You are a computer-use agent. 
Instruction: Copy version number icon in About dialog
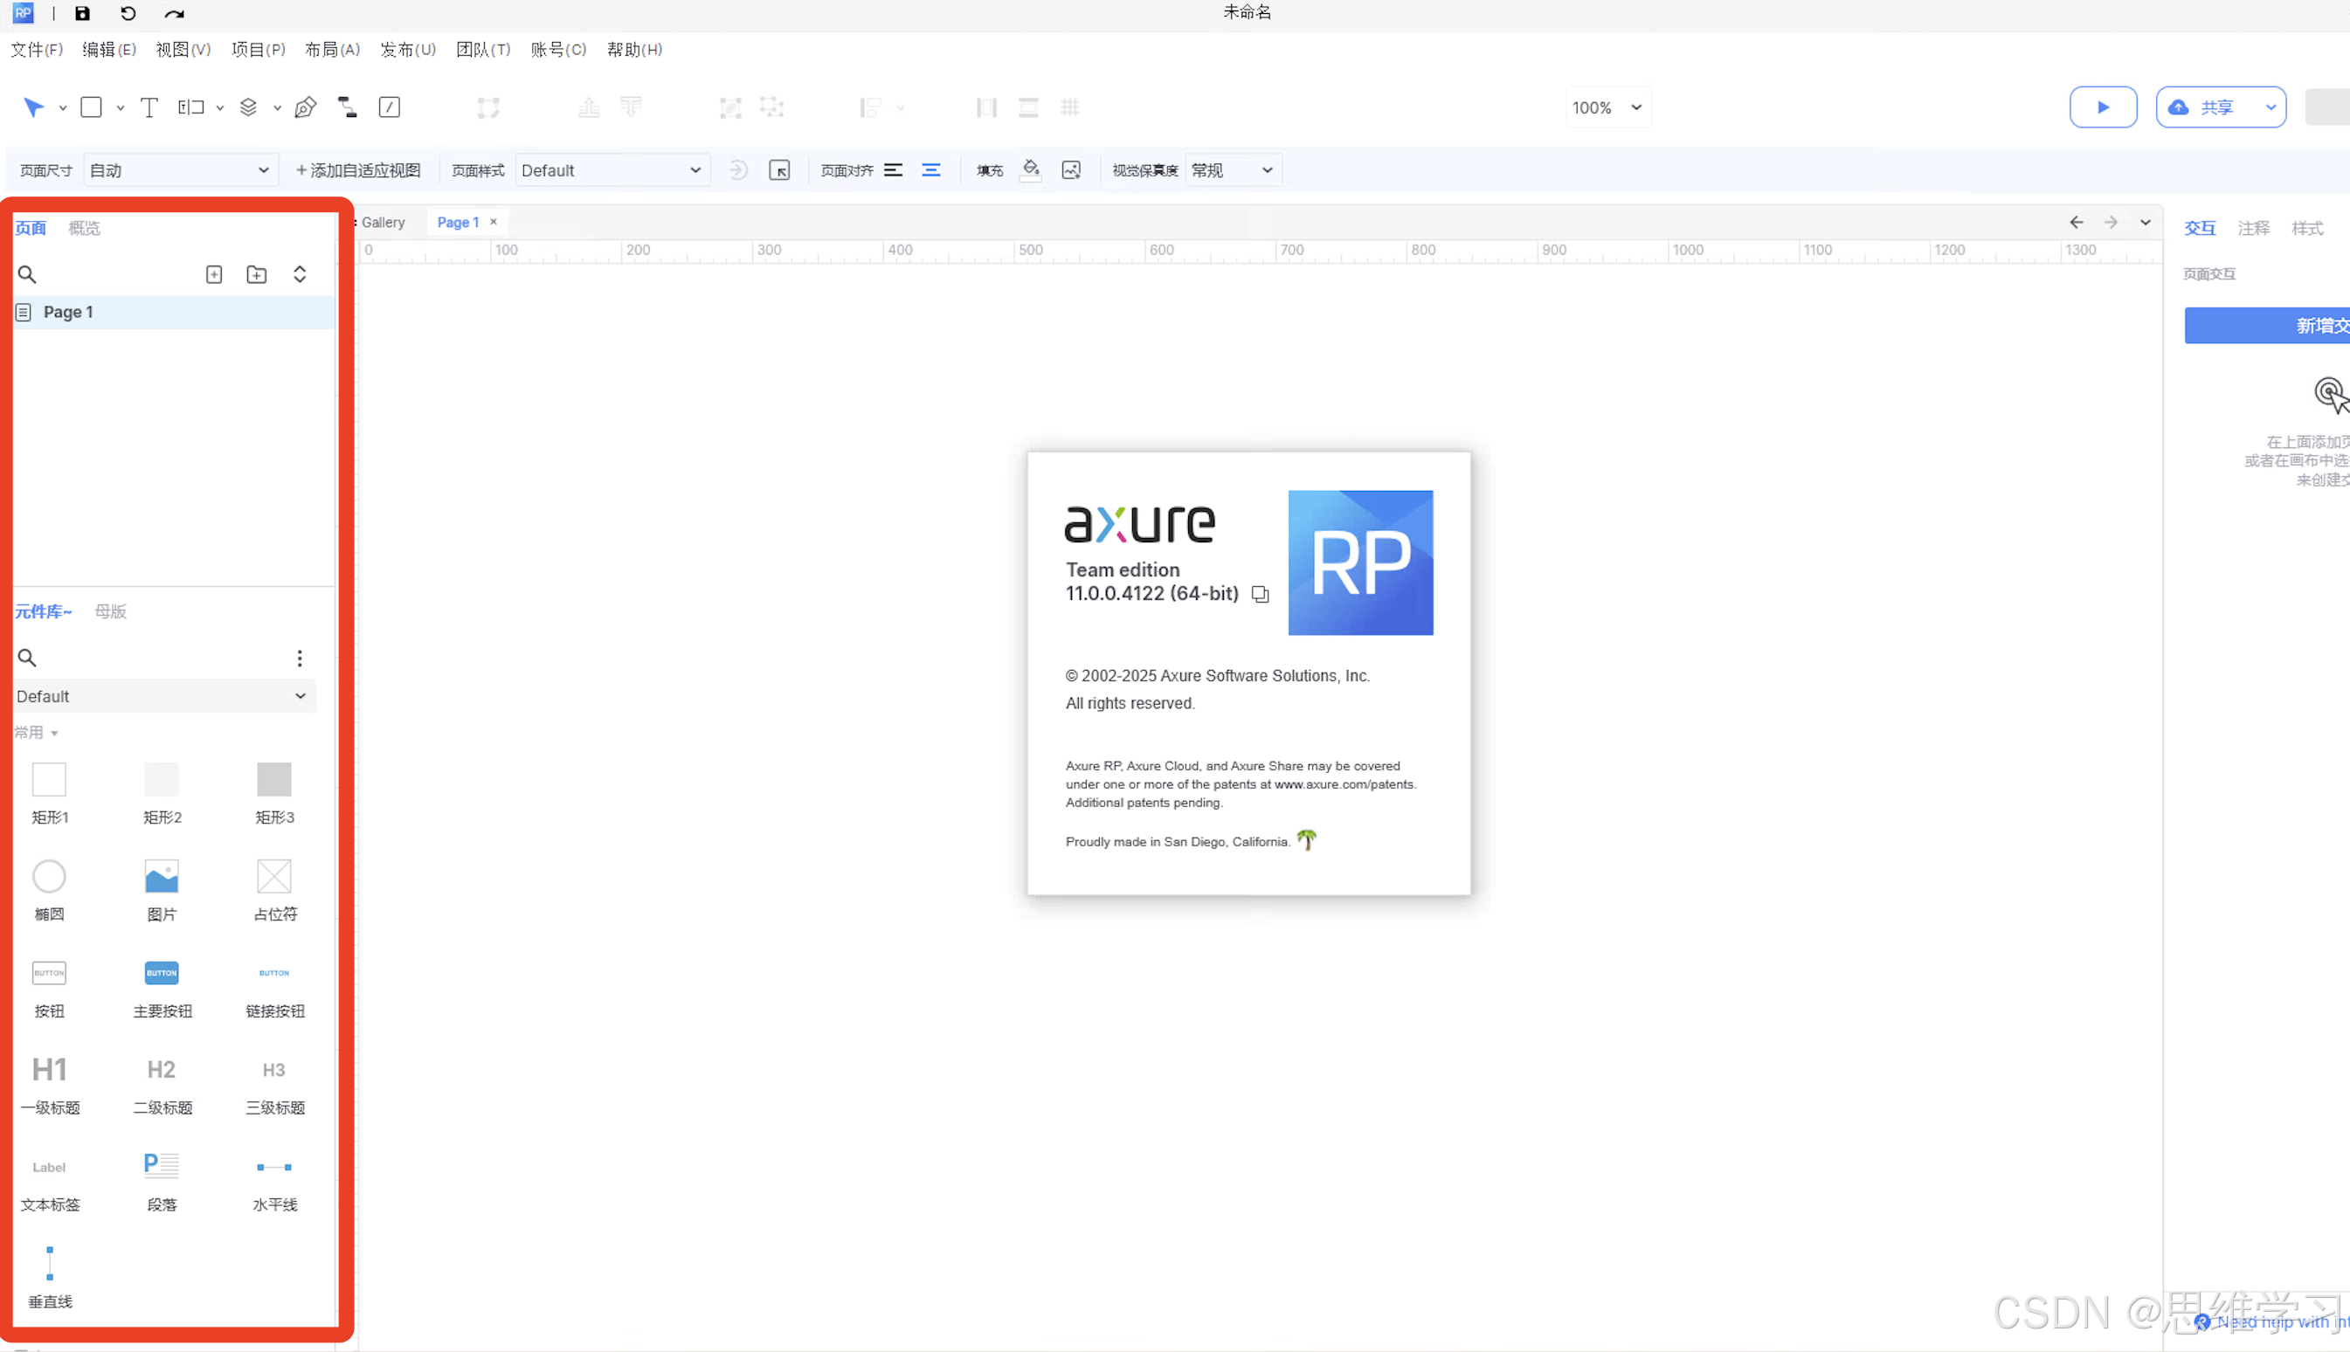1260,594
